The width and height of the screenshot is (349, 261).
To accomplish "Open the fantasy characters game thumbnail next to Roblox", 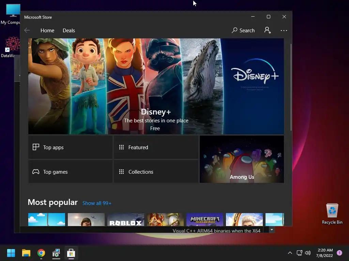I will point(165,220).
